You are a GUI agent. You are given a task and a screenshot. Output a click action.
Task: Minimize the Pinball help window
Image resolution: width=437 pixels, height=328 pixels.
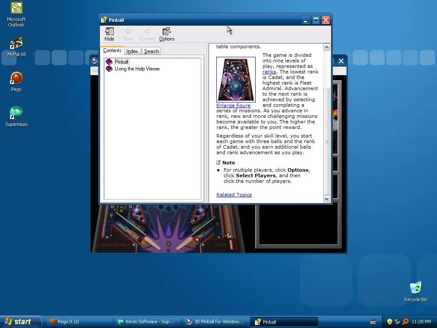(x=306, y=20)
